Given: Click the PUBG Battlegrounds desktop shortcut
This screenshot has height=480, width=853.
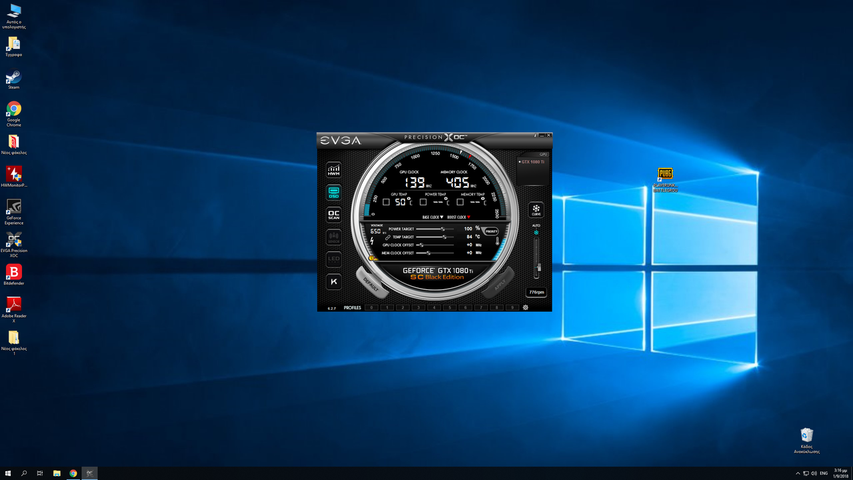Looking at the screenshot, I should (x=665, y=179).
